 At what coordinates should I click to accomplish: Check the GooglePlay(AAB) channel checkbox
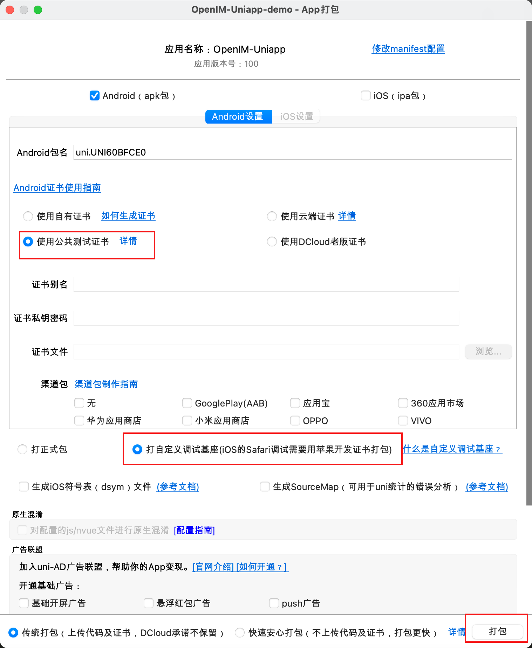(187, 403)
